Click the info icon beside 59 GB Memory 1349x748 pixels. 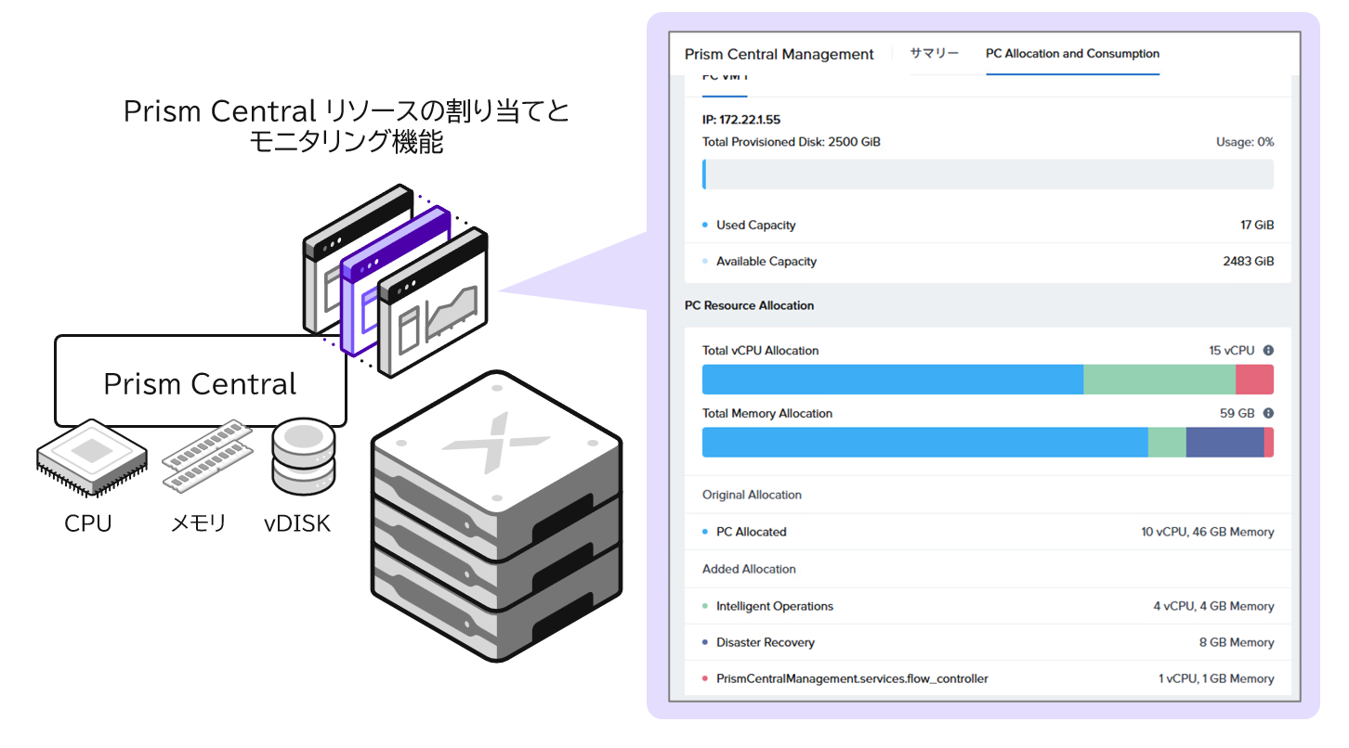click(1269, 413)
